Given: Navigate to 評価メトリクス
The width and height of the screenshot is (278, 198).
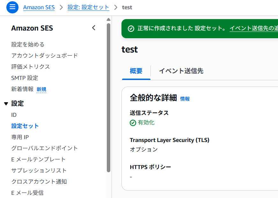Looking at the screenshot, I should [x=31, y=67].
